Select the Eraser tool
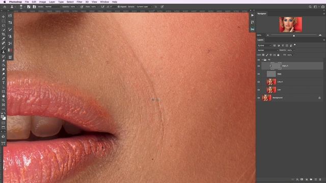Screen dimensions: 326x183 click(4, 60)
